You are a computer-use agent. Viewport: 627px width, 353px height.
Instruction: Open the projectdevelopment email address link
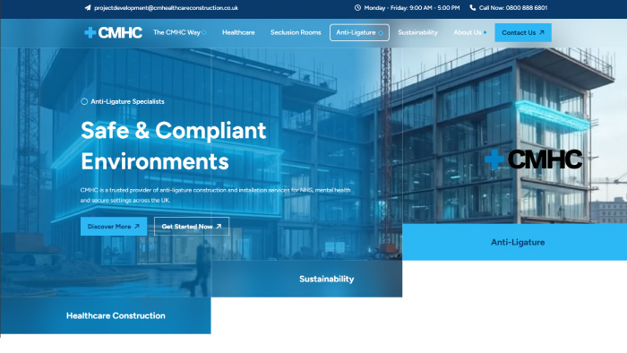pyautogui.click(x=166, y=7)
